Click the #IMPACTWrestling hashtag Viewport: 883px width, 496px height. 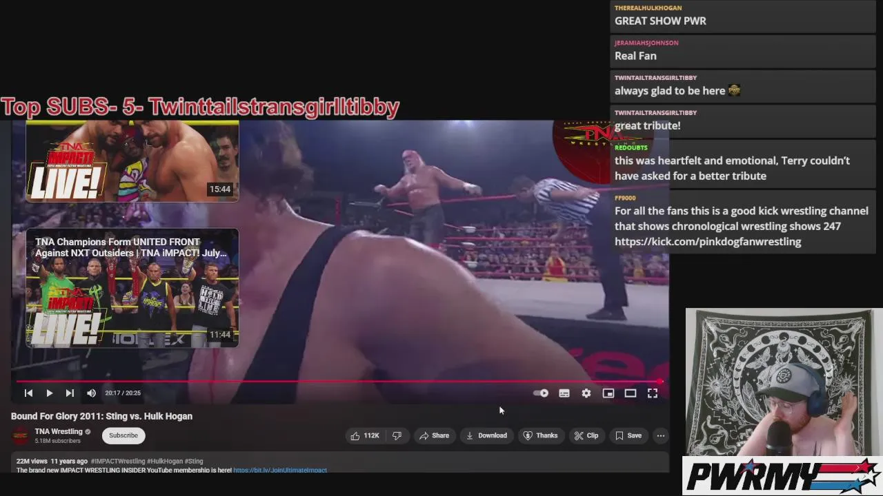tap(118, 461)
